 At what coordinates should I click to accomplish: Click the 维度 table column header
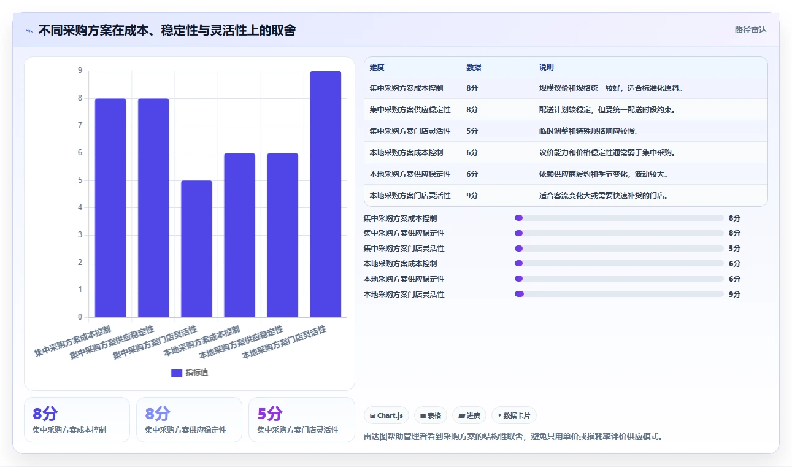[x=377, y=68]
